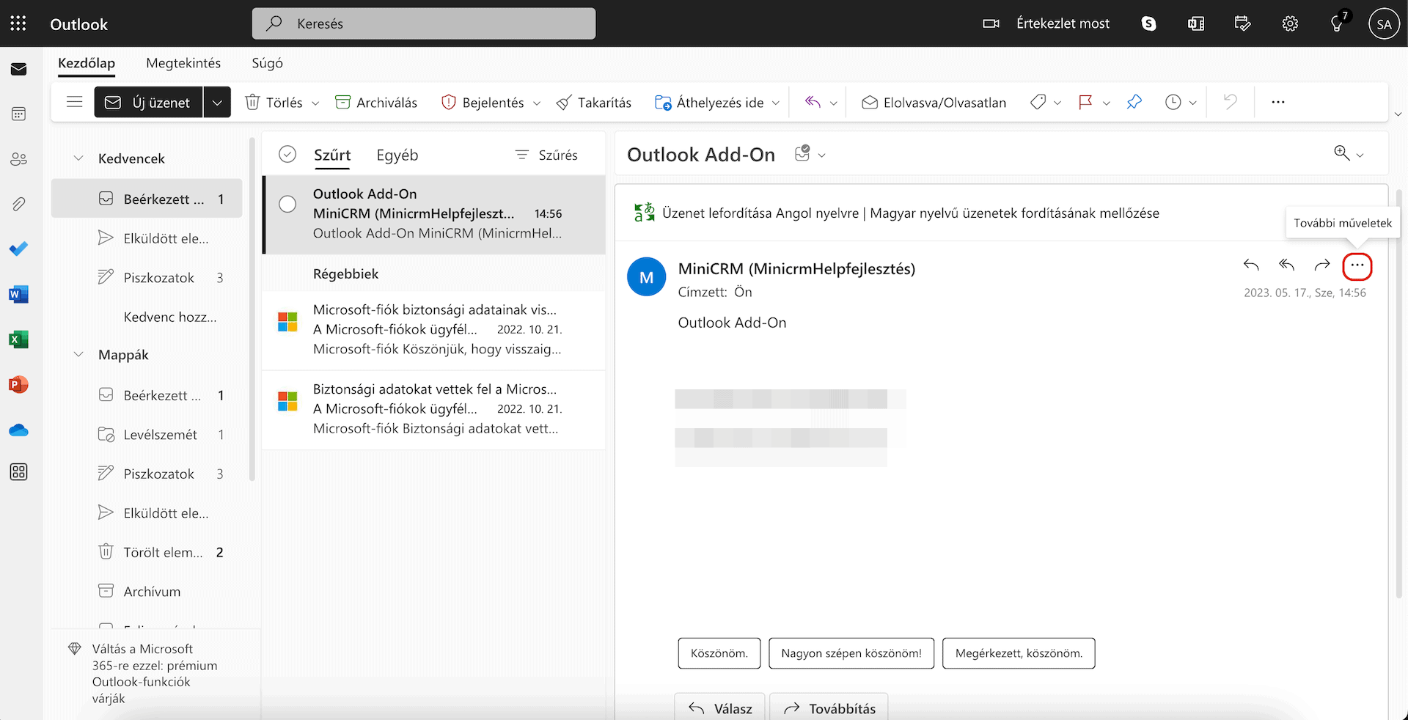Open the Áthelyezés ide dropdown

(x=777, y=103)
